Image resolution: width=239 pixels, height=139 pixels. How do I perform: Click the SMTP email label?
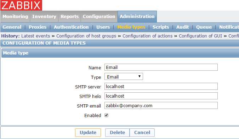coord(89,106)
